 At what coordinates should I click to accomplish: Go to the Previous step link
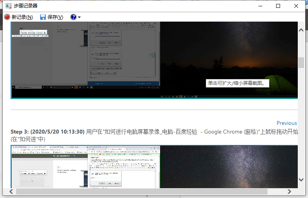(286, 123)
